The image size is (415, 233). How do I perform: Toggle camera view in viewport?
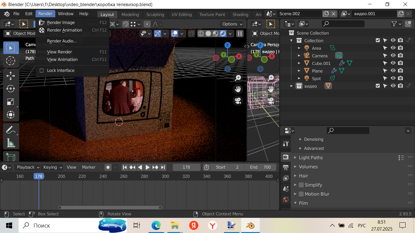(238, 100)
